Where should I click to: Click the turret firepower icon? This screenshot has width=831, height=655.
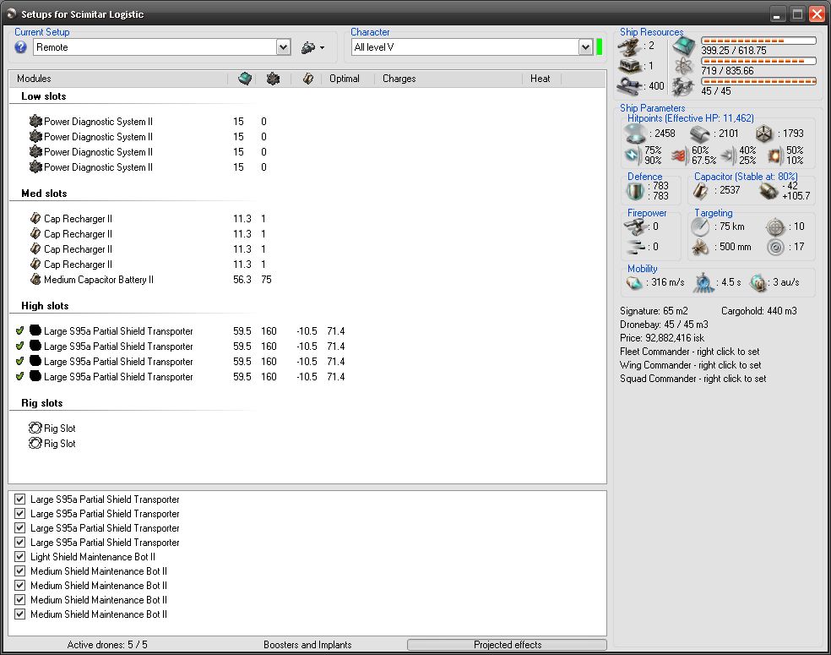point(634,227)
